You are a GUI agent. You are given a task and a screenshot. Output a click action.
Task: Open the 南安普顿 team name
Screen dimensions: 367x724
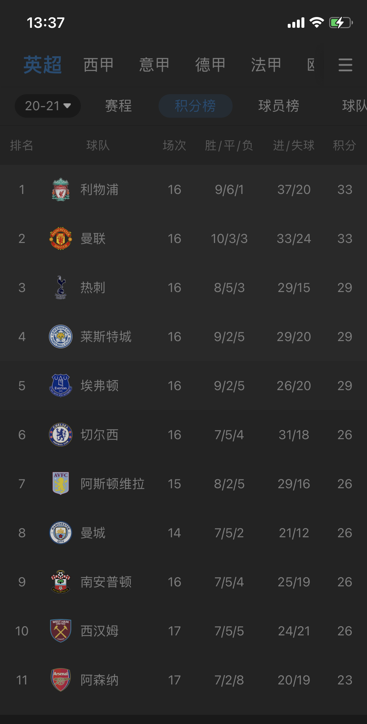(x=106, y=582)
